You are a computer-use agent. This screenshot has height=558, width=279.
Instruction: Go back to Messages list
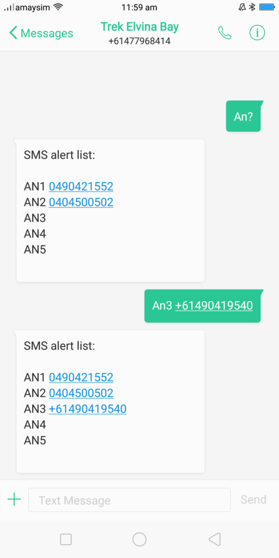pyautogui.click(x=41, y=33)
